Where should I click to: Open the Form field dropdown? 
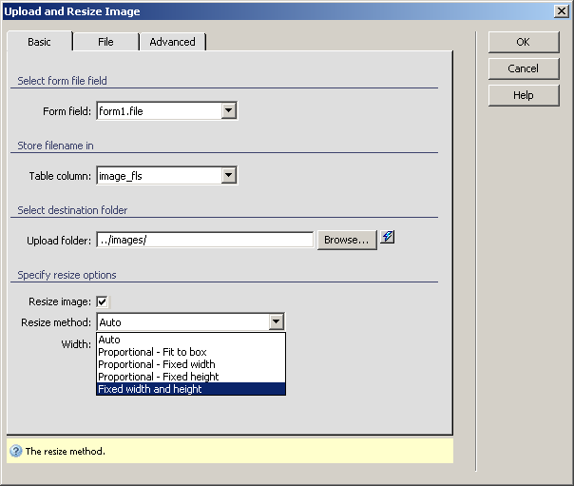(x=228, y=111)
